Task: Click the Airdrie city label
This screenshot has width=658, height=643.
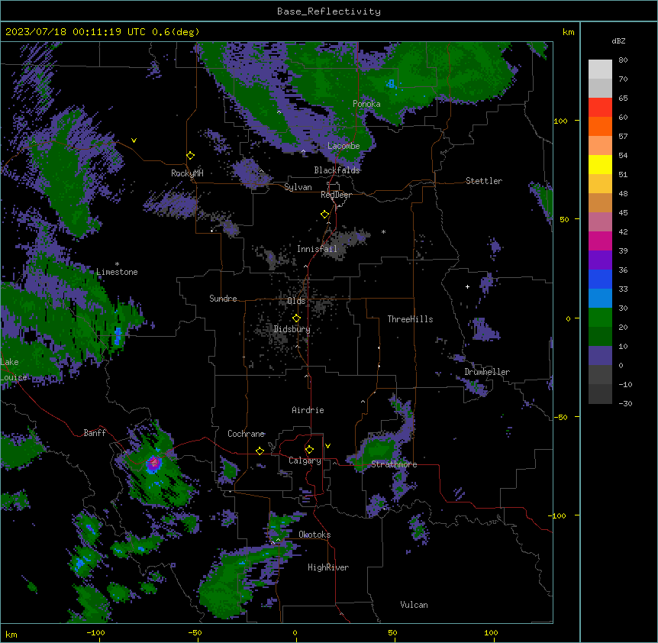Action: 308,410
